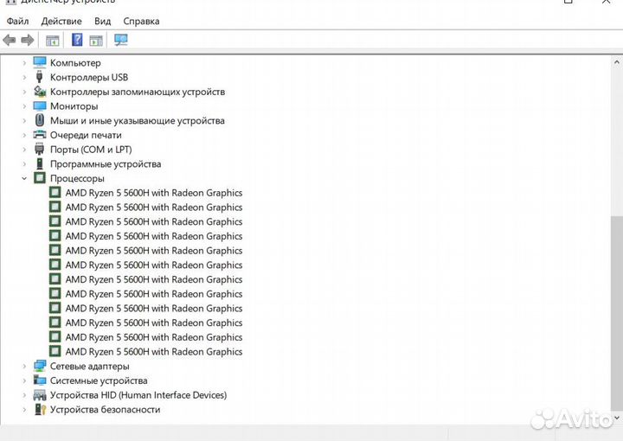
Task: Open the Действие menu
Action: 61,21
